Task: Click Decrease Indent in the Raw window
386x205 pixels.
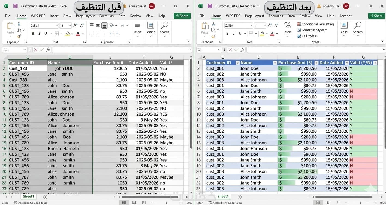Action: click(x=112, y=34)
